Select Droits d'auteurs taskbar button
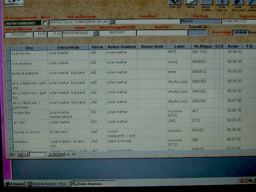 point(93,184)
